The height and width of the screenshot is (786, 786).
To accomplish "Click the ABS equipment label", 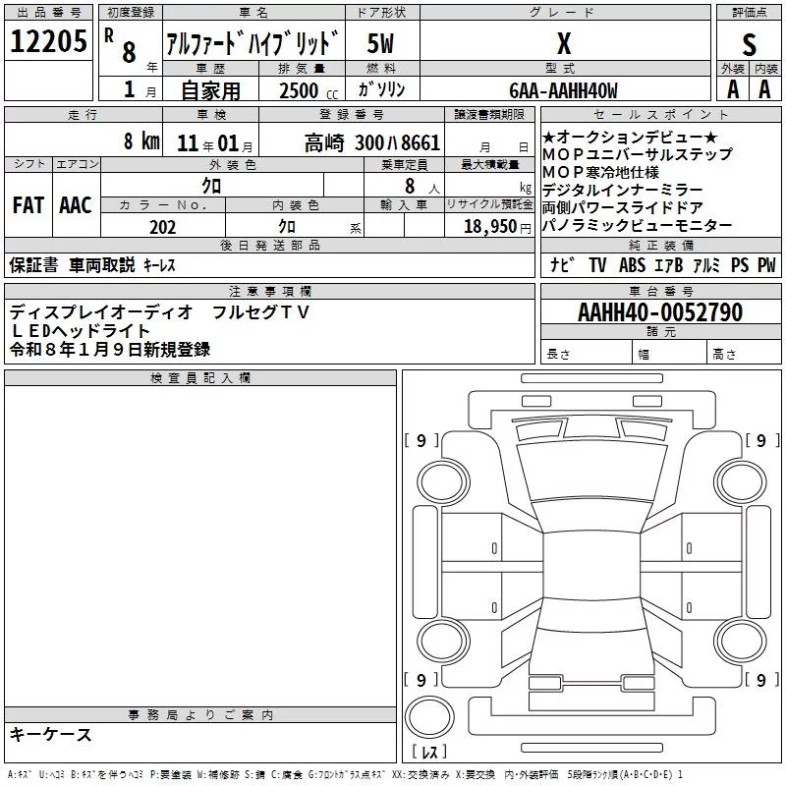I will pos(632,264).
